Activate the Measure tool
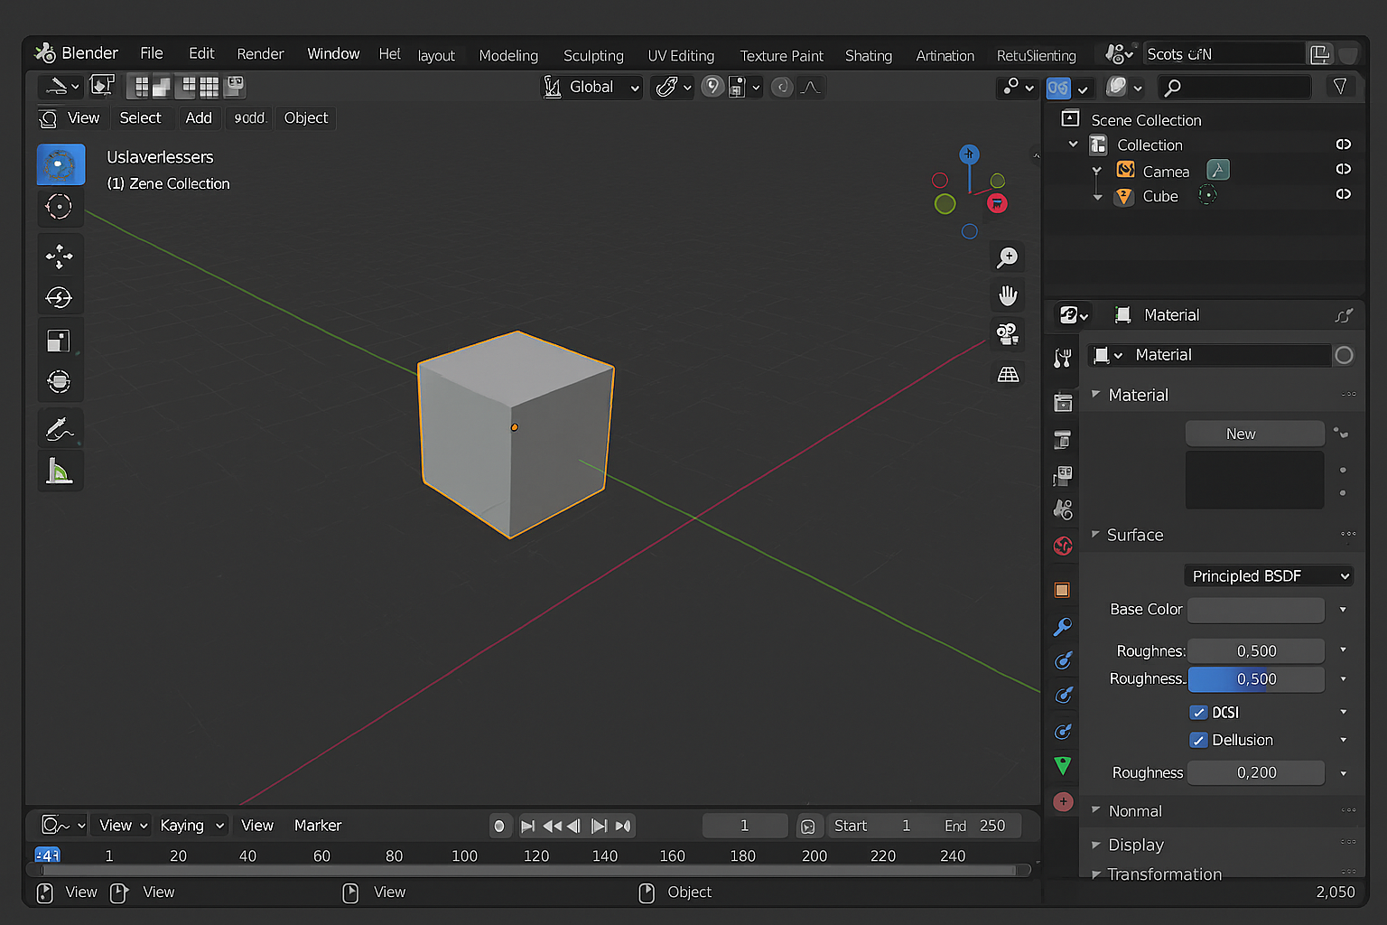 pyautogui.click(x=61, y=471)
